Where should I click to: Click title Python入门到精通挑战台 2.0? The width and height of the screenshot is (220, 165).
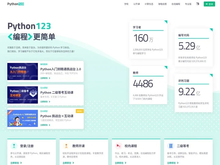(61, 69)
